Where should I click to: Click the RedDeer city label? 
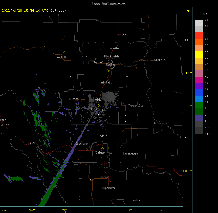[111, 65]
